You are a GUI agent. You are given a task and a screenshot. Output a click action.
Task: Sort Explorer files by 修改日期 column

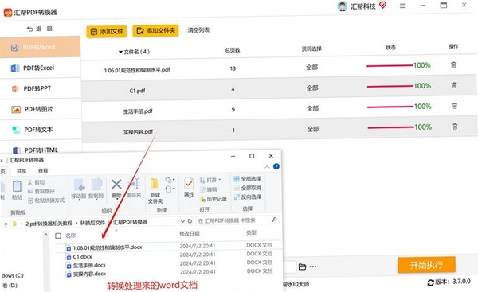tap(189, 234)
